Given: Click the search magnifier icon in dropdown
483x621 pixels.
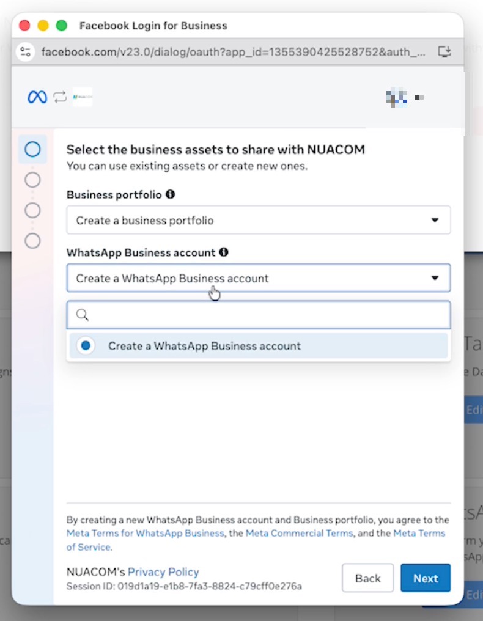Looking at the screenshot, I should [x=83, y=315].
